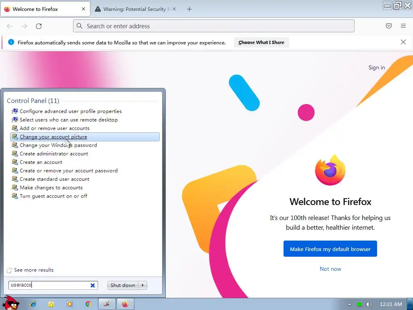This screenshot has height=310, width=413.
Task: Open Change your account picture
Action: pos(85,137)
